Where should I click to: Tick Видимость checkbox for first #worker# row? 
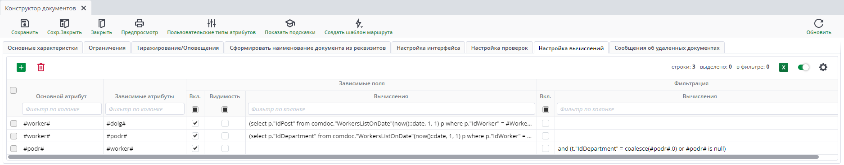225,123
